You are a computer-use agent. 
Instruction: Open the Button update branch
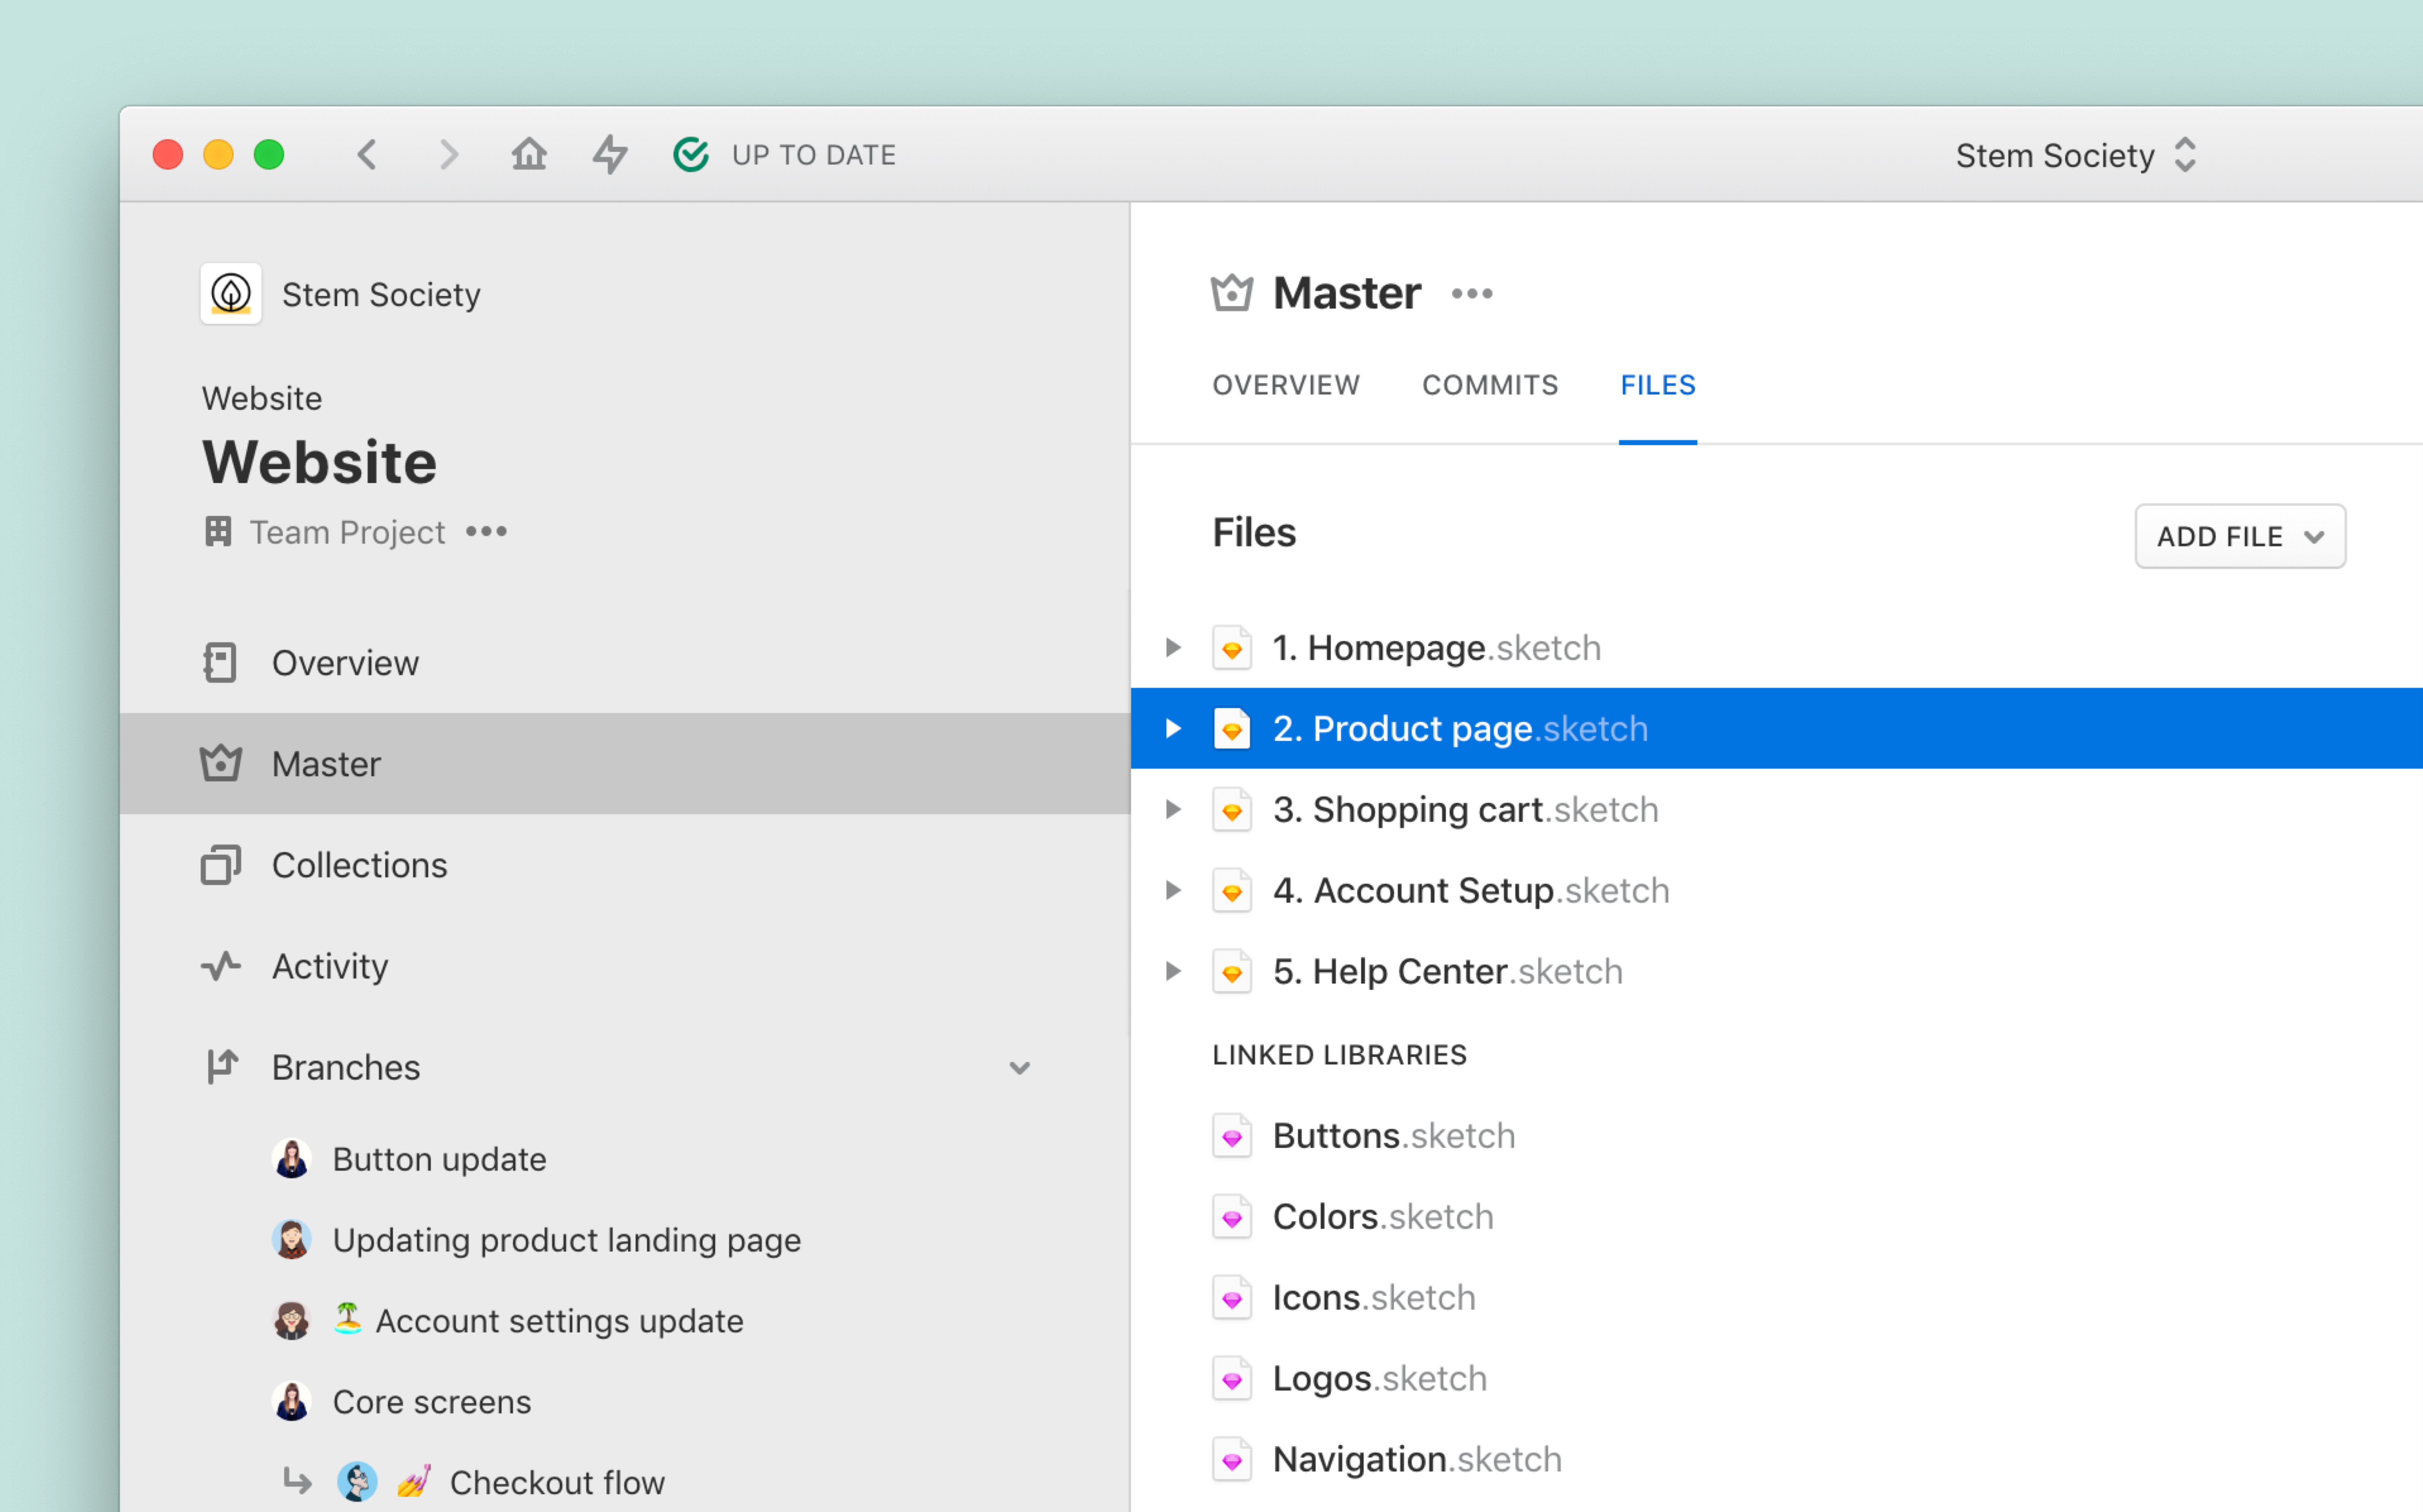pos(439,1159)
